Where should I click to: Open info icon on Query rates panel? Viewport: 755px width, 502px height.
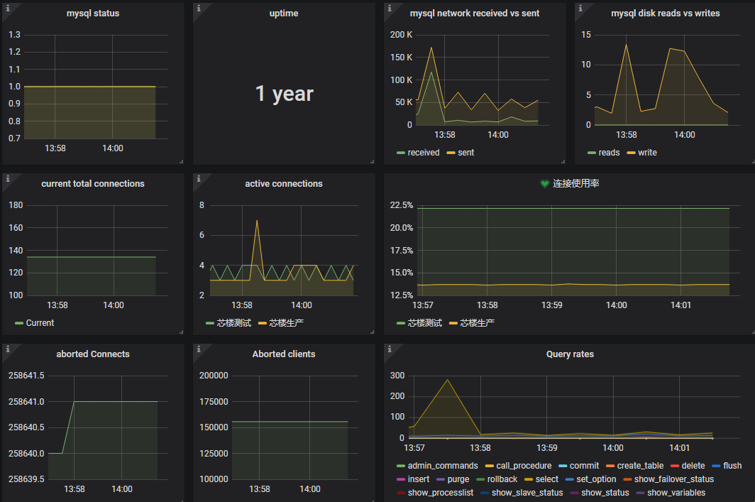390,349
